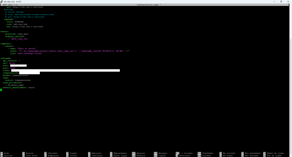292x157 pixels.
Task: Click the url line ending in 6052
Action: point(25,27)
